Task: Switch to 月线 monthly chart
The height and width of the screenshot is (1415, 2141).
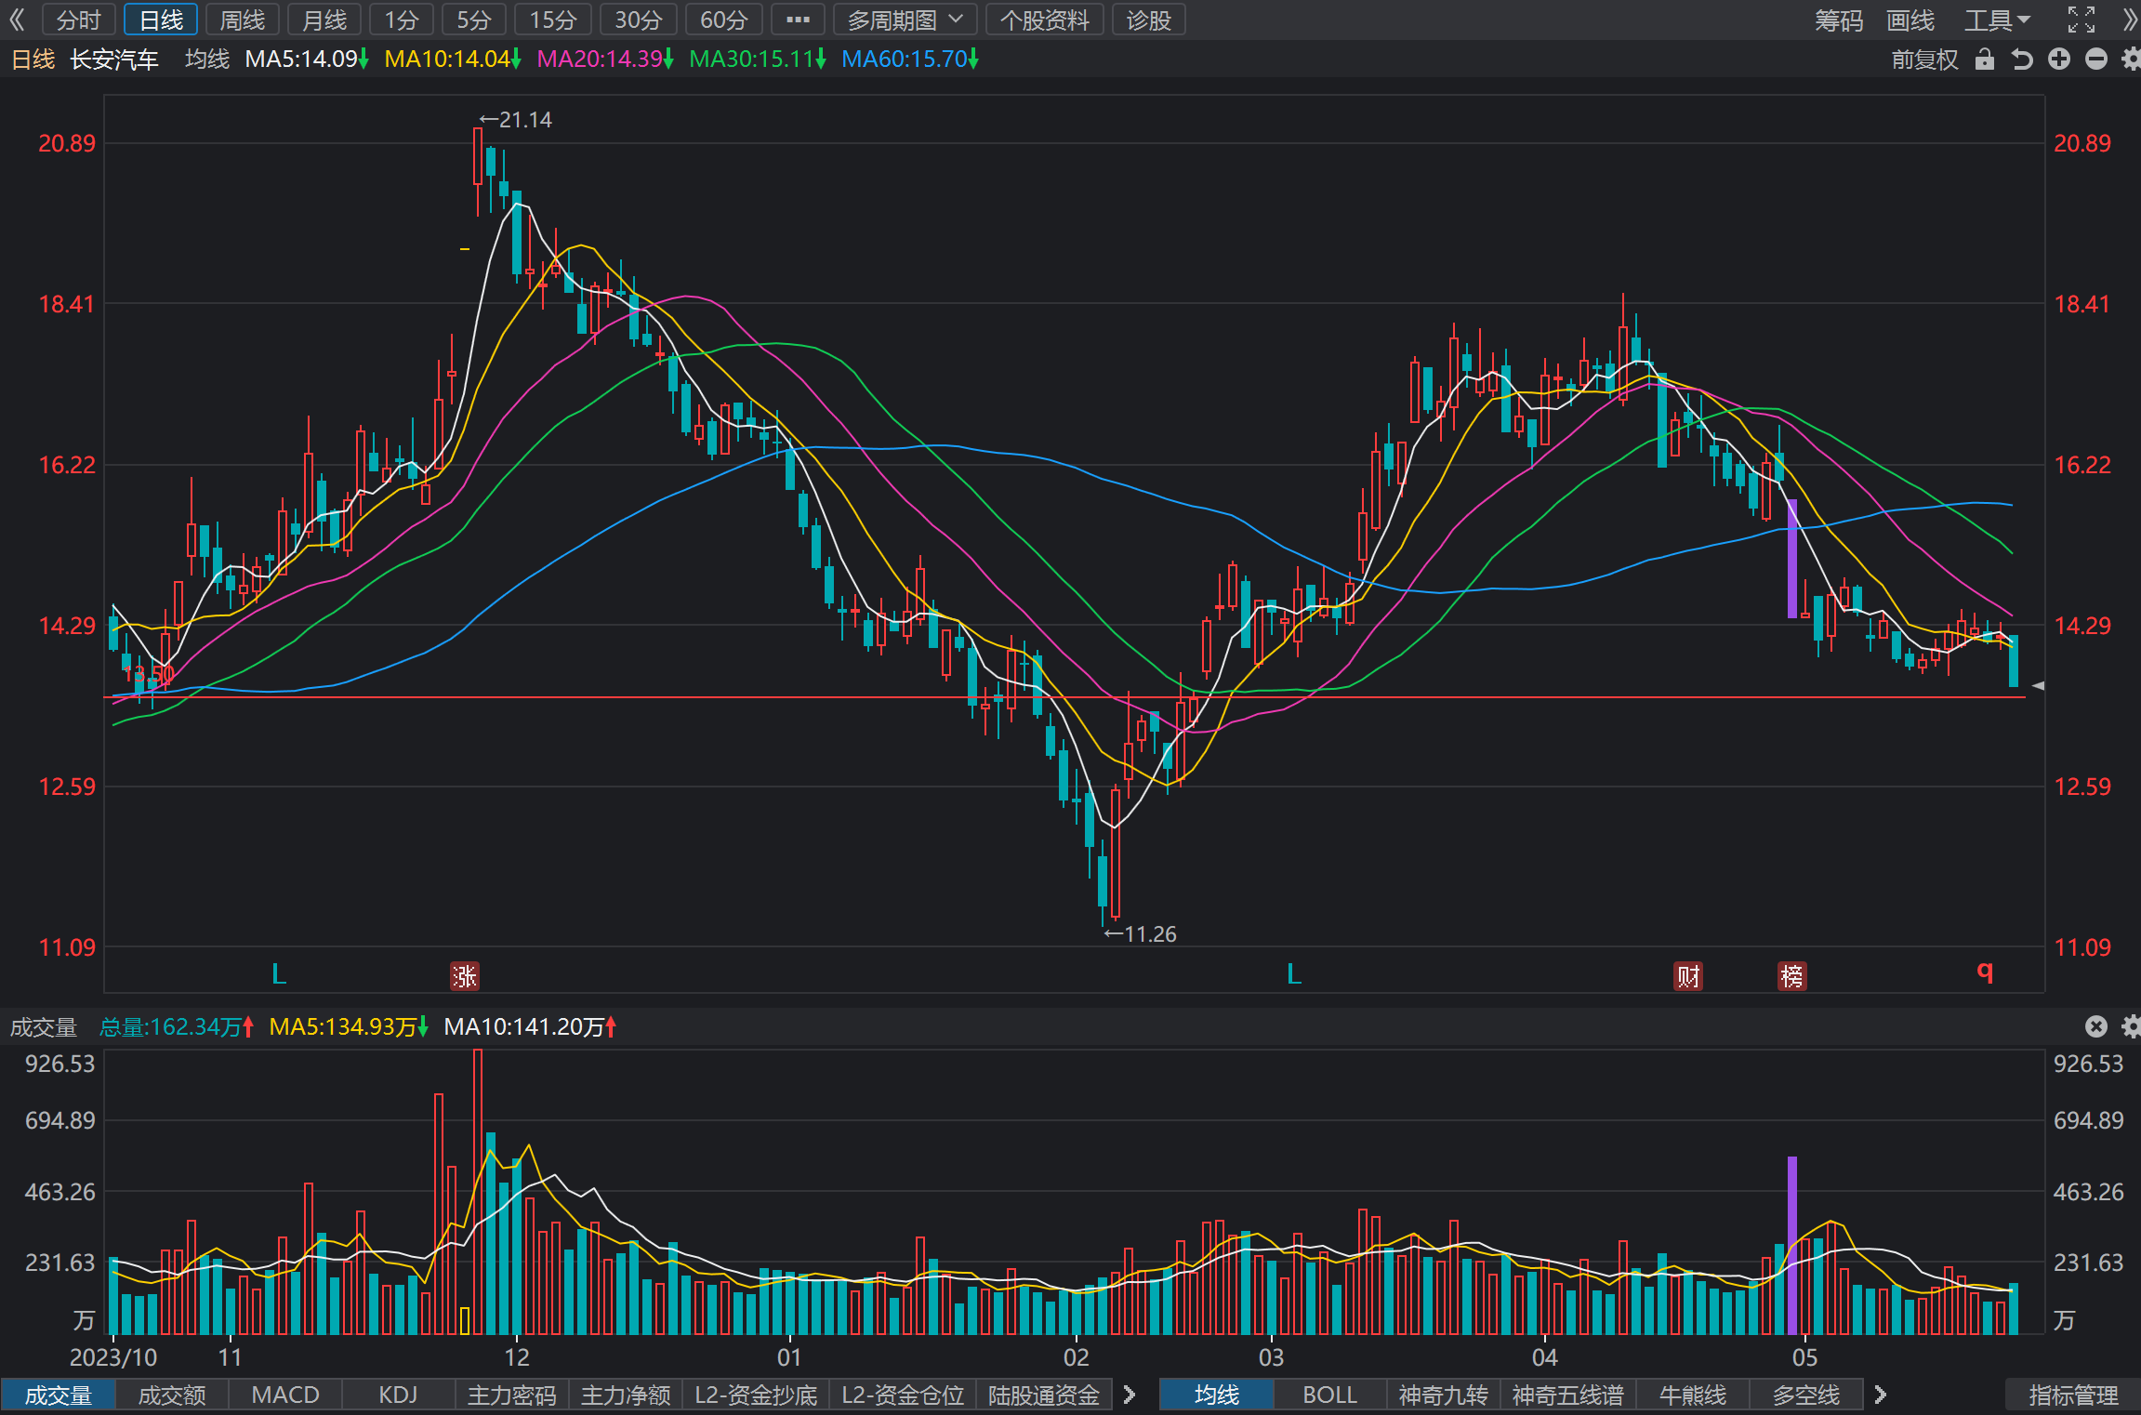Action: [324, 20]
